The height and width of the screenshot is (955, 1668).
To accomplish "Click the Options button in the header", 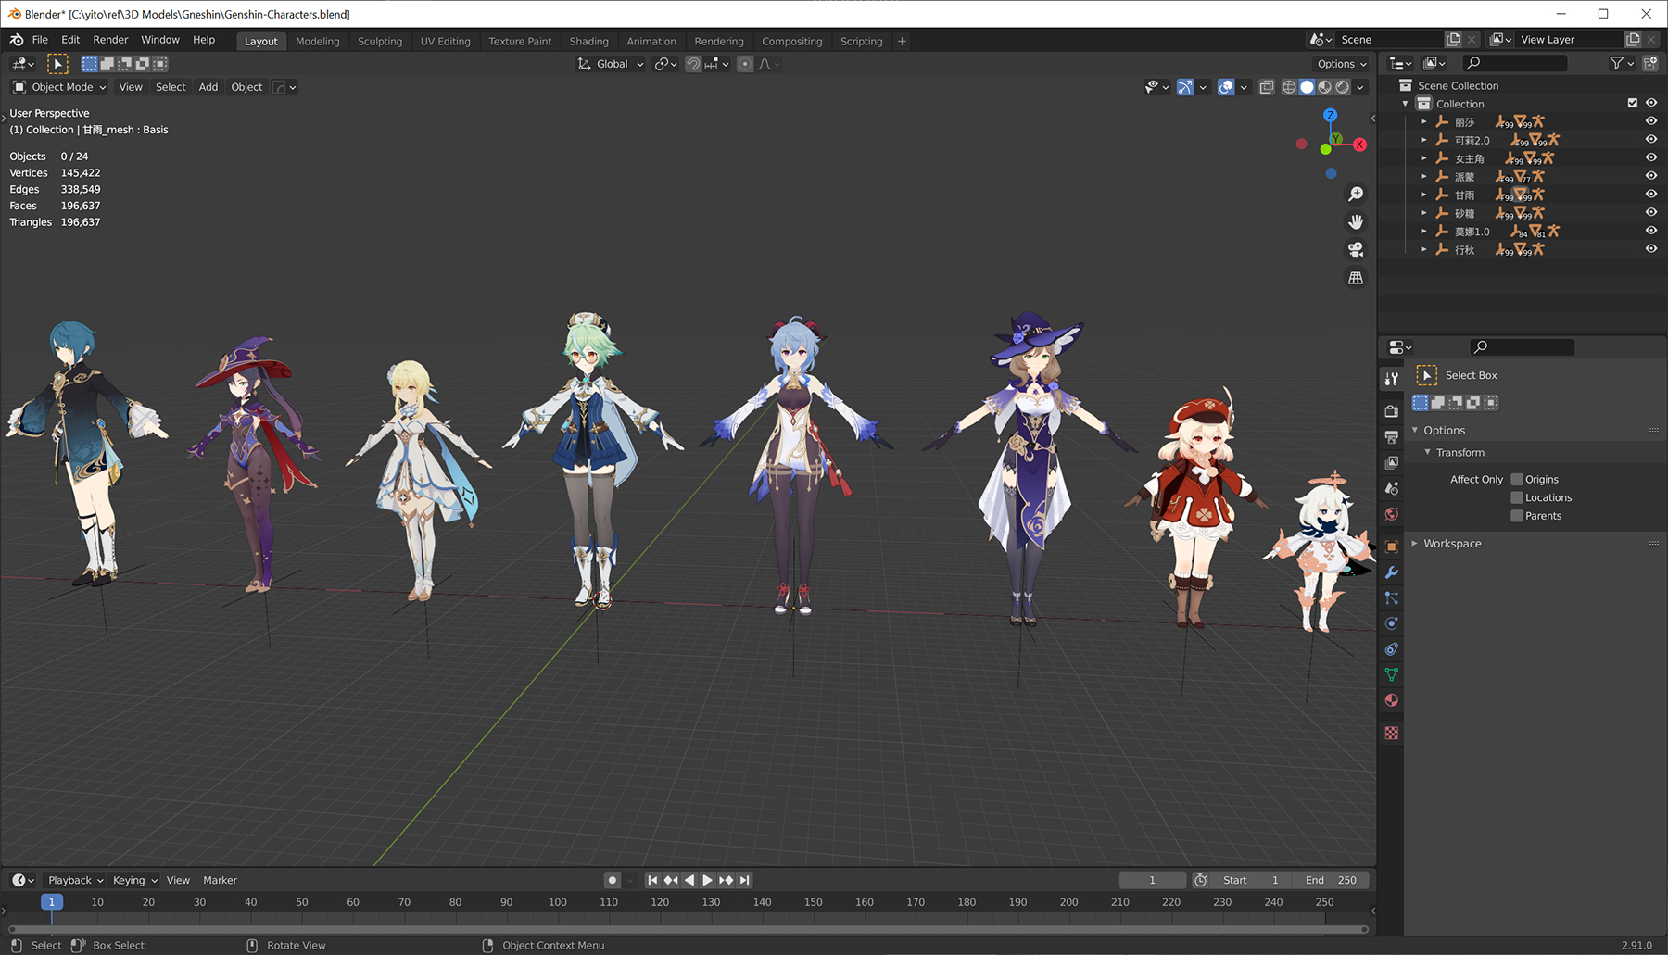I will [1341, 63].
